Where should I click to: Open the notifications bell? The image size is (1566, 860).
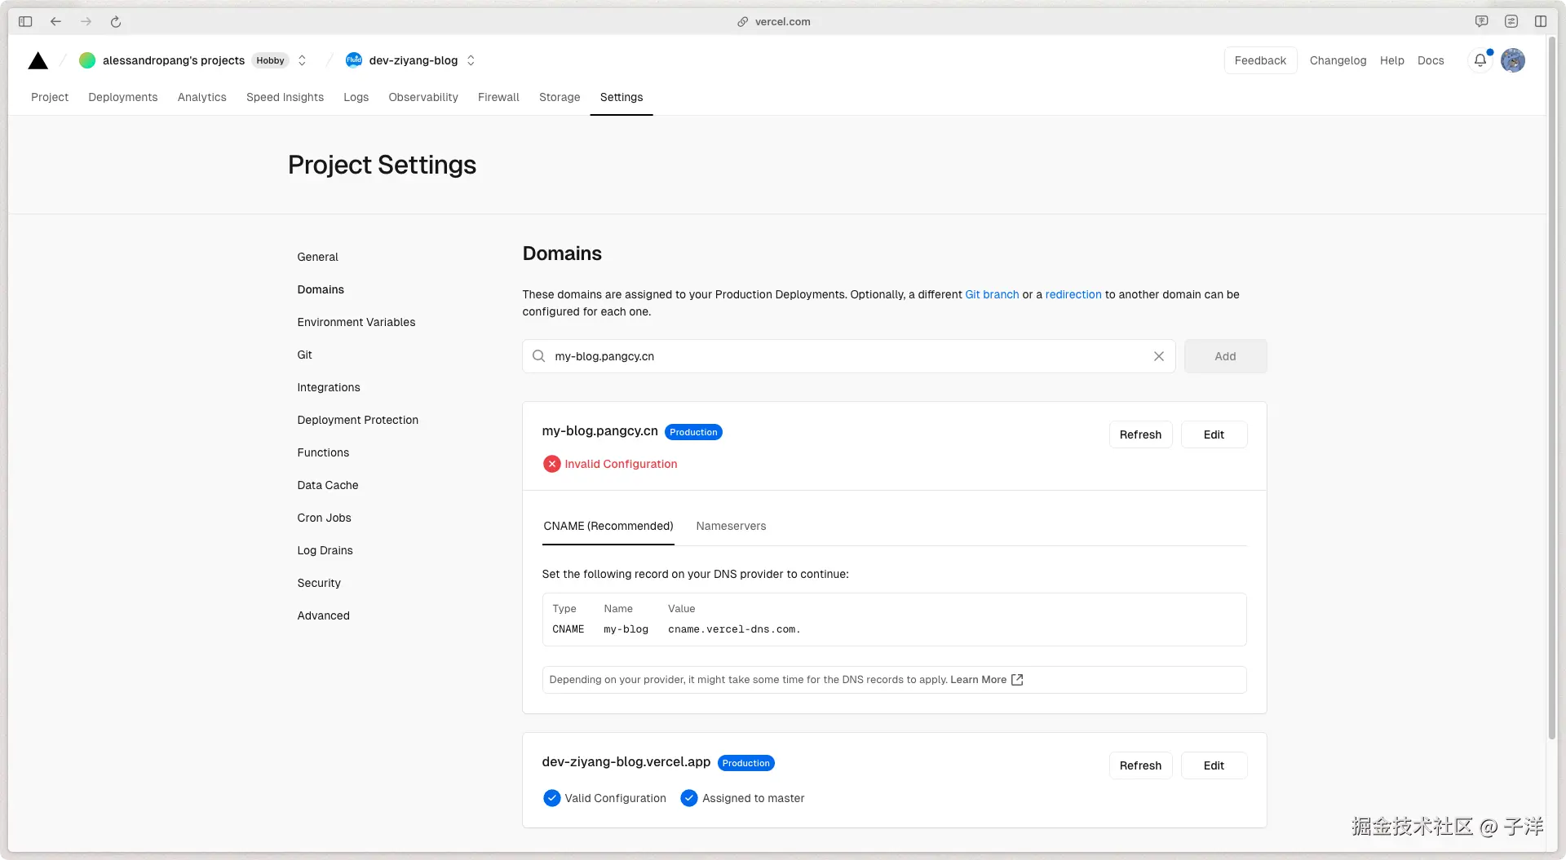(1480, 60)
